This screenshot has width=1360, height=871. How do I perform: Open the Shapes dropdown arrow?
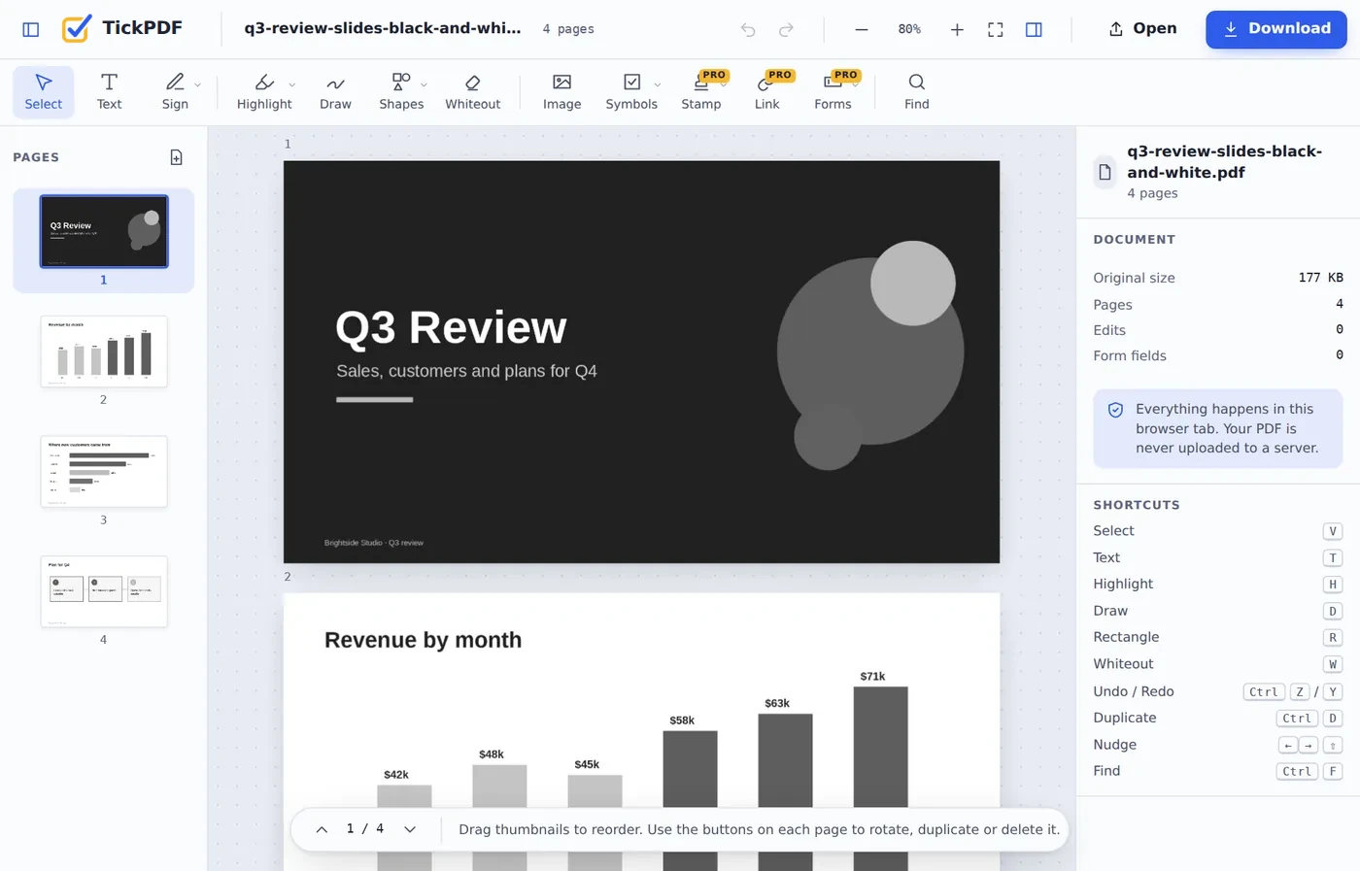[425, 84]
